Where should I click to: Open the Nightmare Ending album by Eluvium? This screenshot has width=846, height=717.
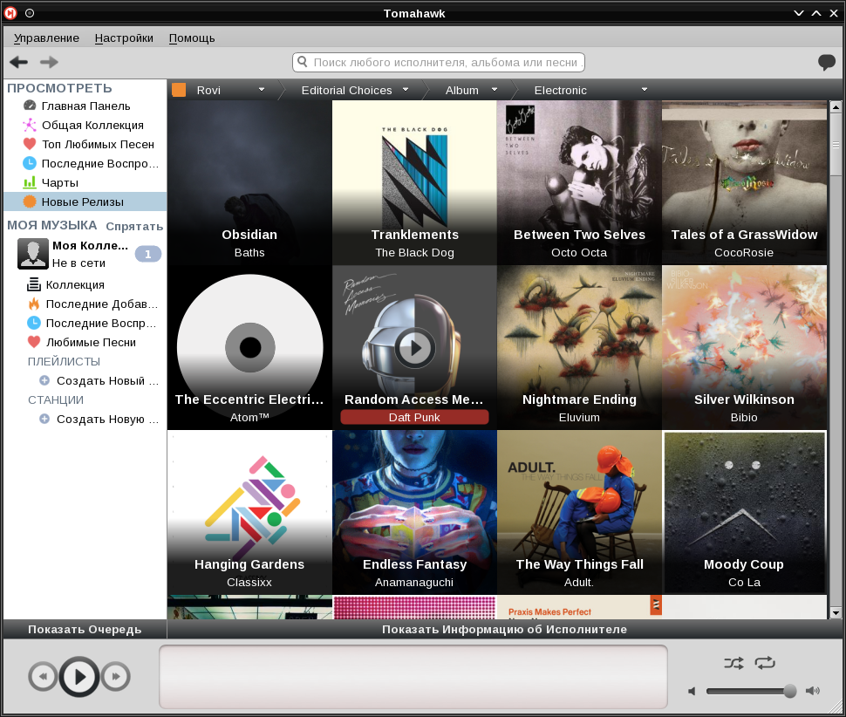coord(579,347)
